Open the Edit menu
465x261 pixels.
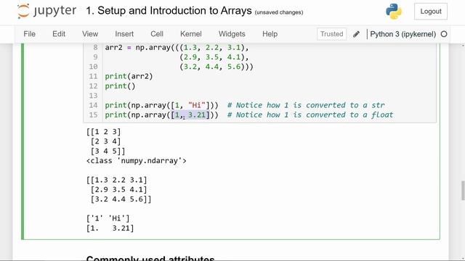(x=59, y=34)
